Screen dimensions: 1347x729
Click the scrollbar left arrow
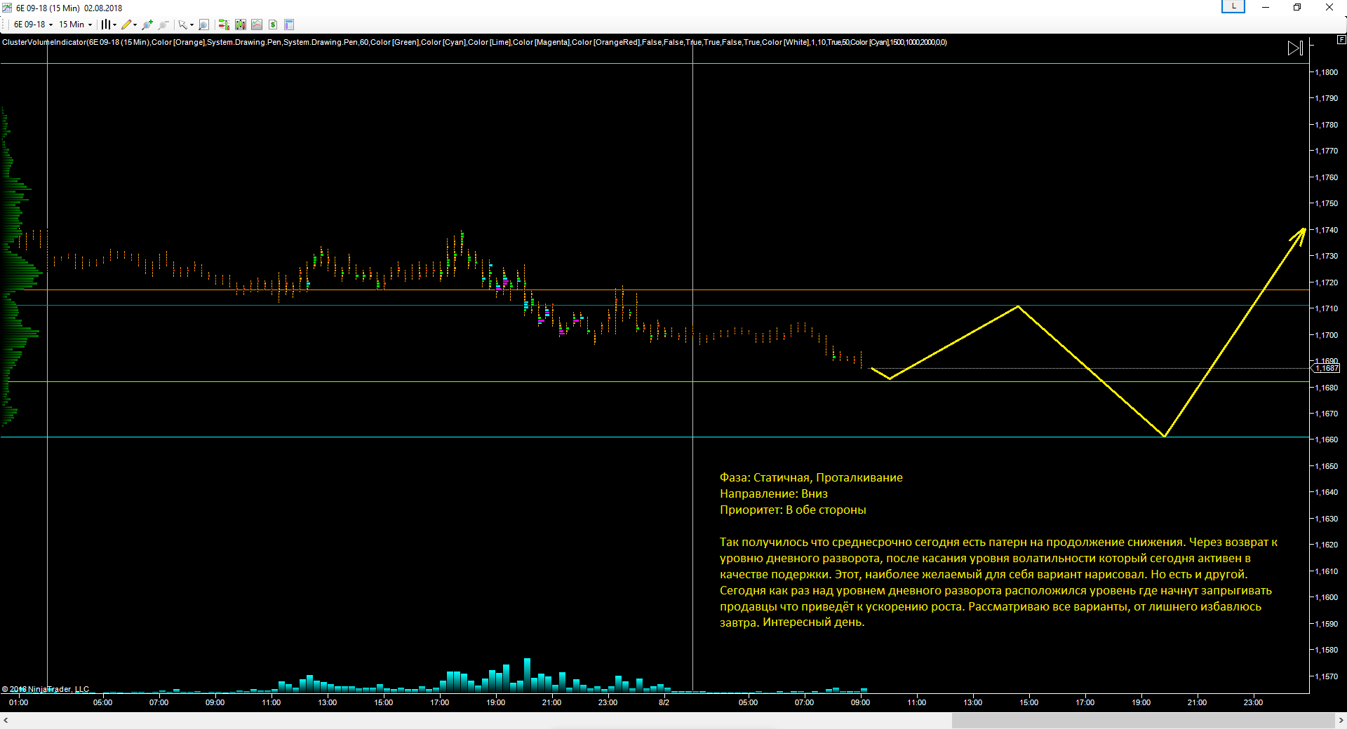pyautogui.click(x=6, y=721)
